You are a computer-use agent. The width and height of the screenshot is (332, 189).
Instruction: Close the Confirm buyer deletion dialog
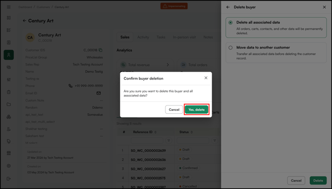pyautogui.click(x=206, y=78)
